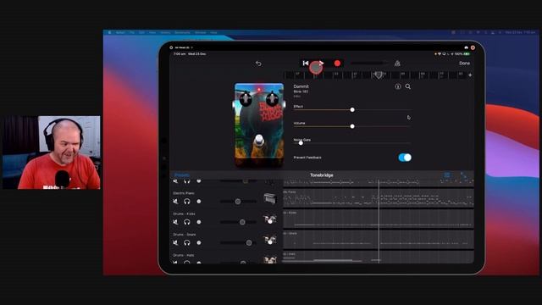
Task: Start recording with the red record button
Action: (337, 63)
